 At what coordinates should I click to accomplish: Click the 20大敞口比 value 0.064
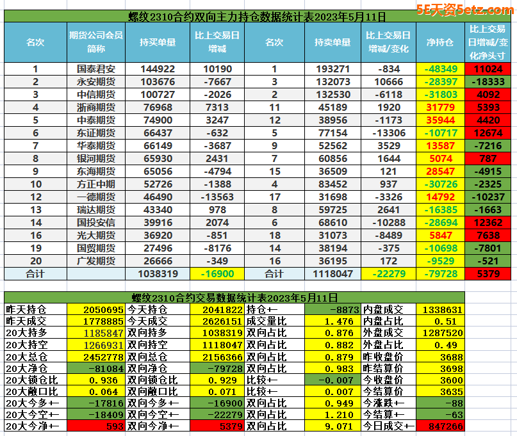pos(96,392)
